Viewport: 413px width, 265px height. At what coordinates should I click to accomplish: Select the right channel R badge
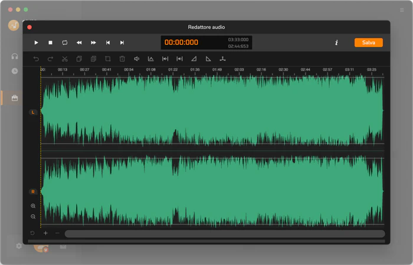pyautogui.click(x=33, y=191)
